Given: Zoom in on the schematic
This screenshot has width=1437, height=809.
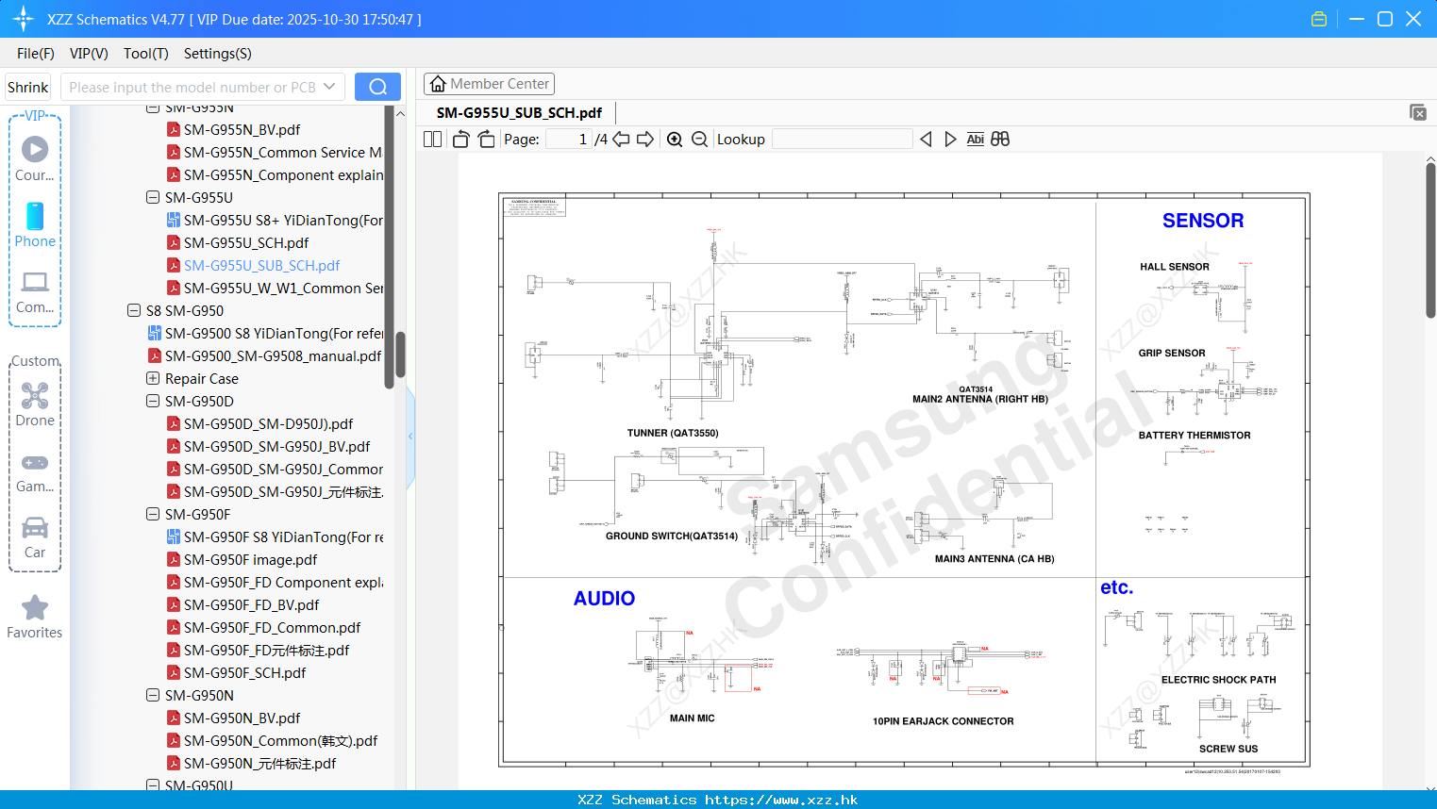Looking at the screenshot, I should pos(675,139).
